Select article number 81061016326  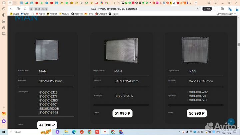click(48, 92)
